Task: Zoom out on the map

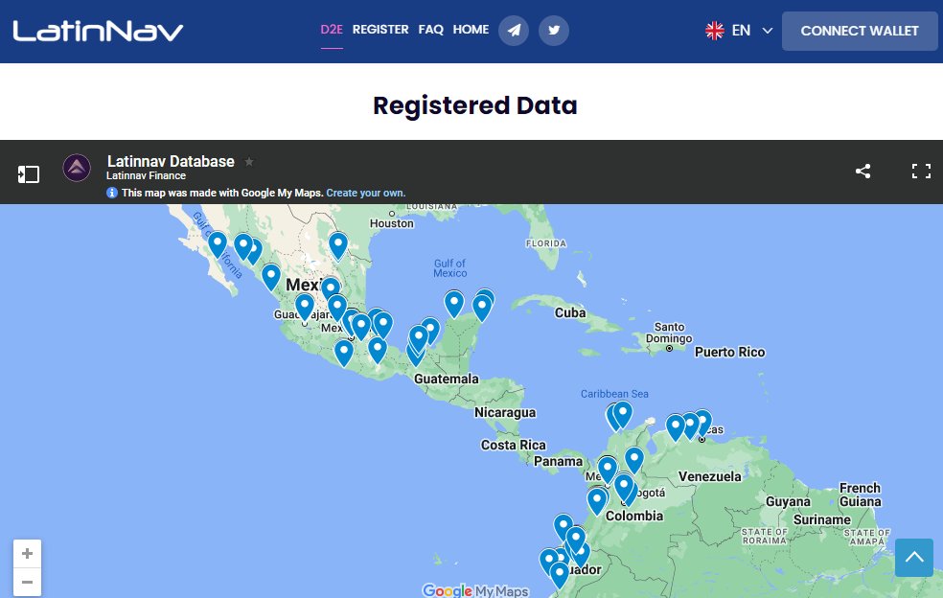Action: tap(27, 582)
